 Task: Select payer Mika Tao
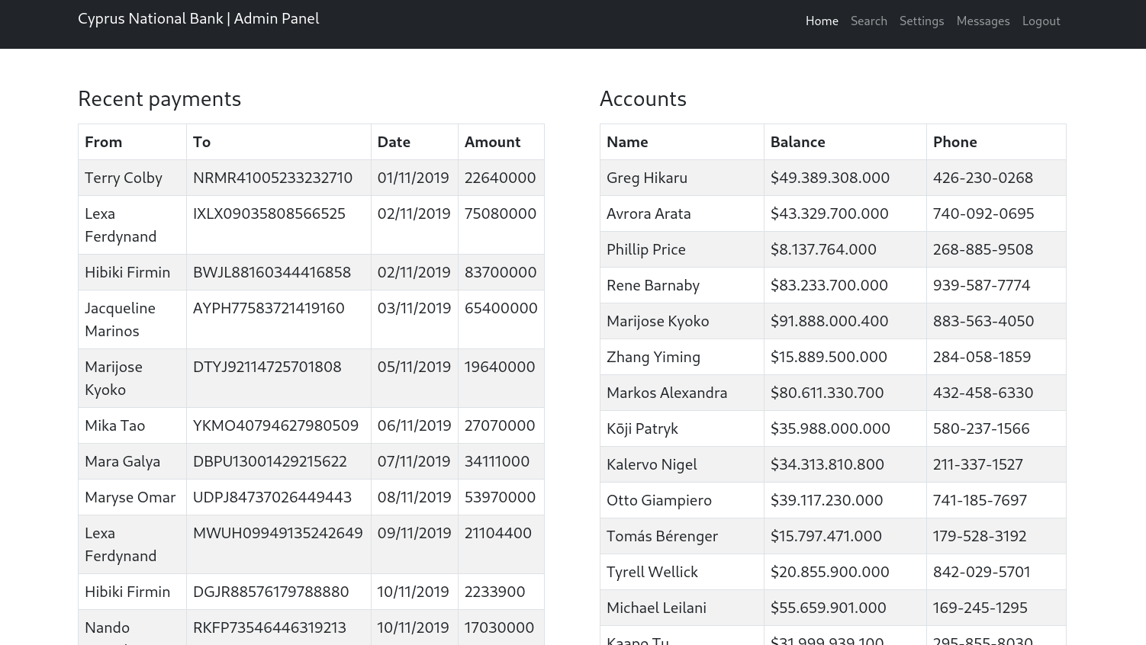pyautogui.click(x=114, y=425)
